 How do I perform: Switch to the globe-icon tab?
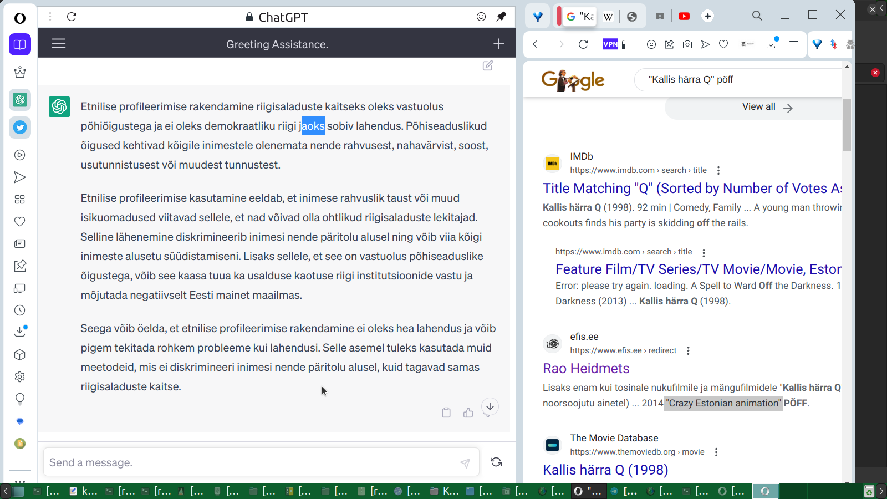pyautogui.click(x=632, y=16)
